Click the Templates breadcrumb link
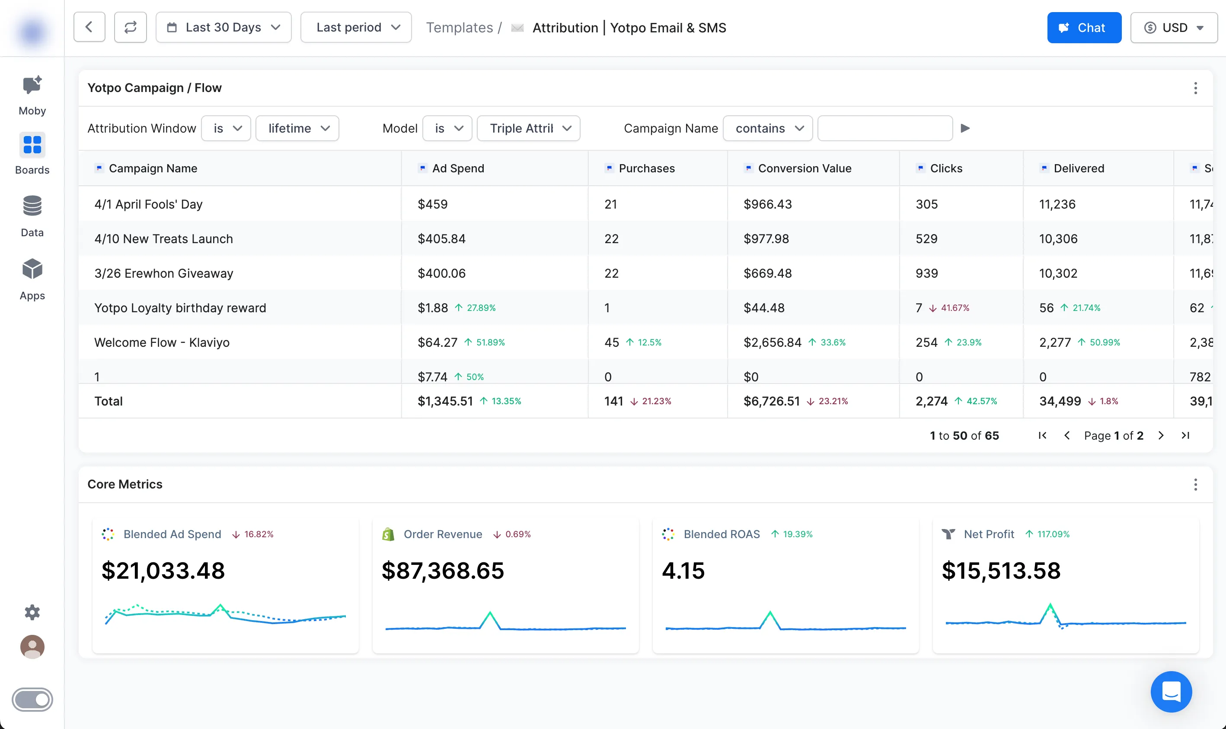Screen dimensions: 1226x729 459,28
